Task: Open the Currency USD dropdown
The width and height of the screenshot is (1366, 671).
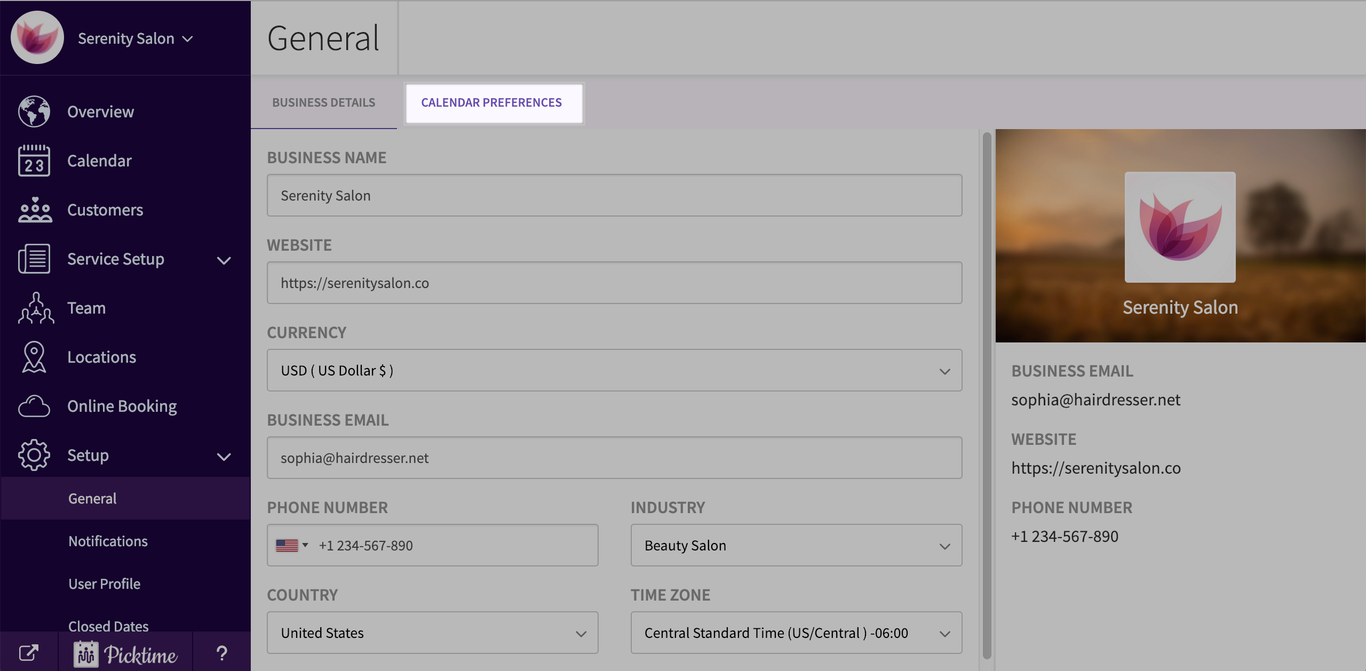Action: [614, 370]
